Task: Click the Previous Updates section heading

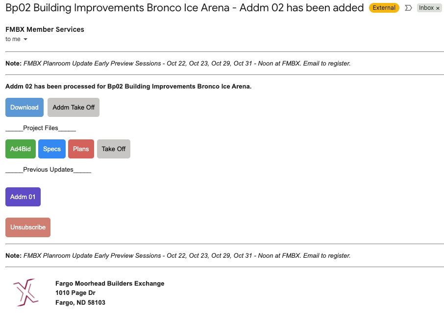Action: tap(48, 170)
